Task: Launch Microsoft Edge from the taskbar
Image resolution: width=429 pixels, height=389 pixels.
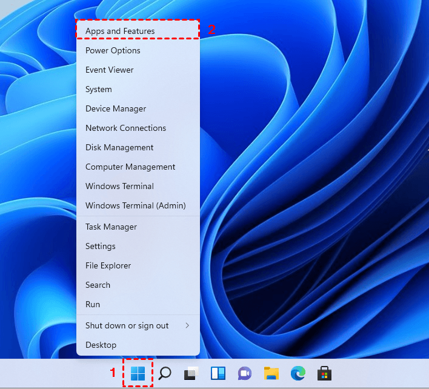Action: [298, 373]
